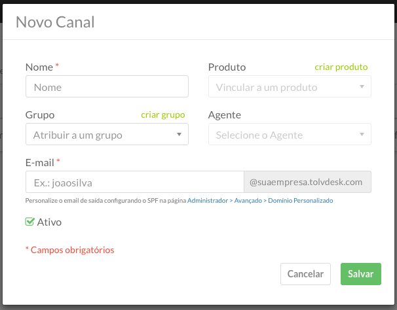
Task: Click the 'Ativo' checkbox label
Action: click(x=49, y=222)
